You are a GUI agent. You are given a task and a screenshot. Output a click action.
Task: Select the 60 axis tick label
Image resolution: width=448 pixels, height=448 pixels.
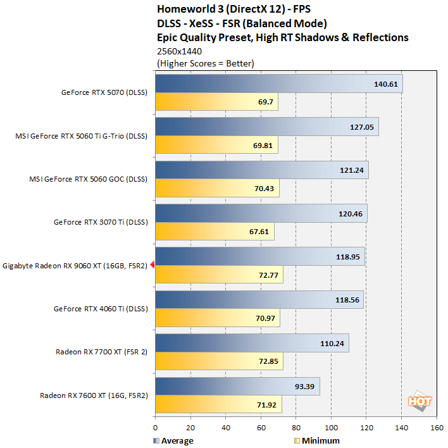pyautogui.click(x=261, y=428)
